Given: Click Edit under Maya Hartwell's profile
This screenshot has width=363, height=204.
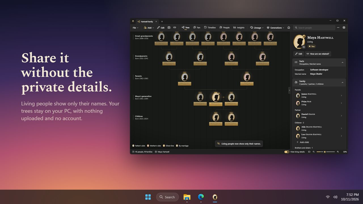Looking at the screenshot, I should point(299,54).
